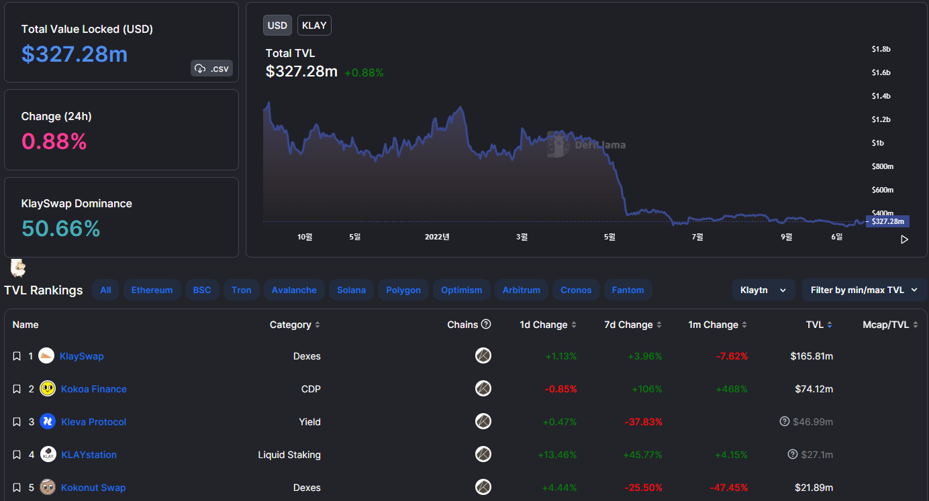Viewport: 929px width, 501px height.
Task: Open the Kokonut Swap protocol link
Action: pyautogui.click(x=93, y=488)
